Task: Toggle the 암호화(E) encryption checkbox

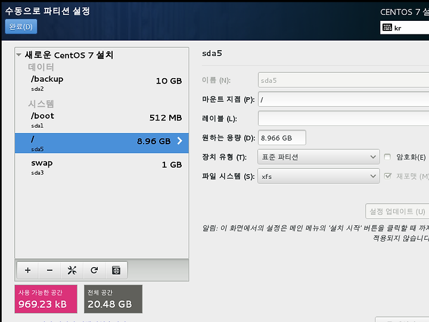Action: tap(387, 157)
